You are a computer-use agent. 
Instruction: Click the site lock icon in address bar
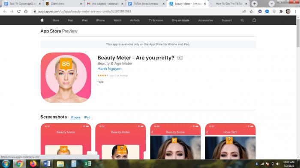pyautogui.click(x=35, y=12)
